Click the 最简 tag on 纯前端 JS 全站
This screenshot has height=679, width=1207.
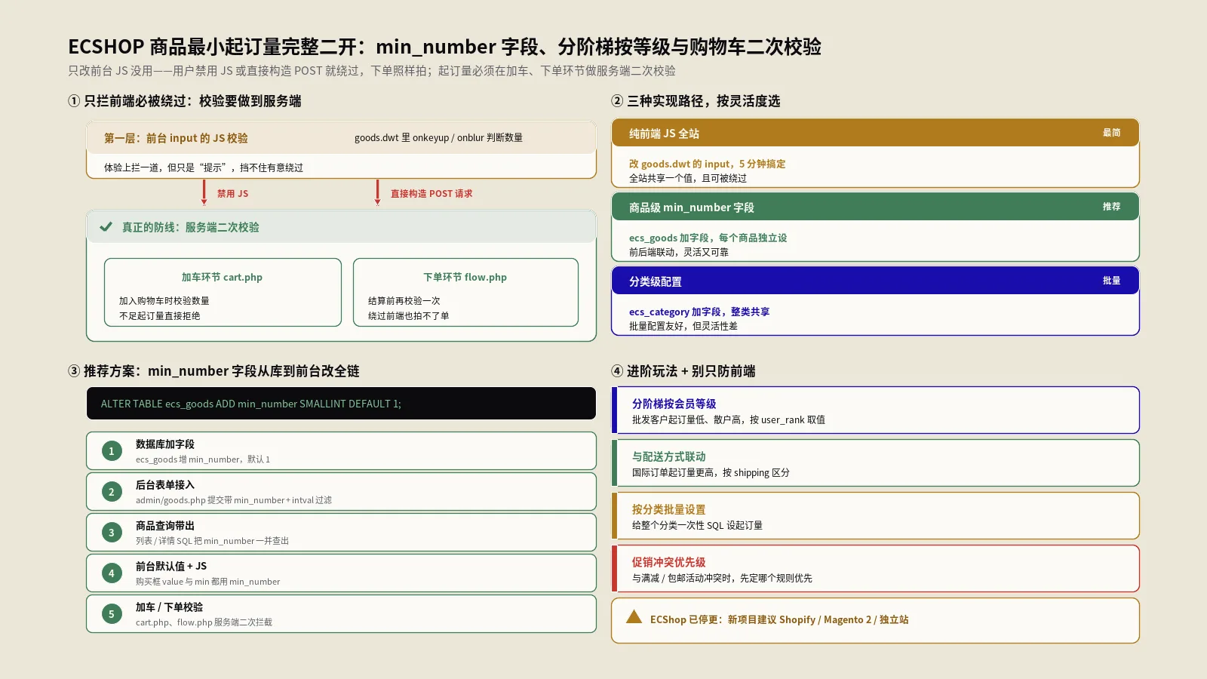[x=1111, y=133]
